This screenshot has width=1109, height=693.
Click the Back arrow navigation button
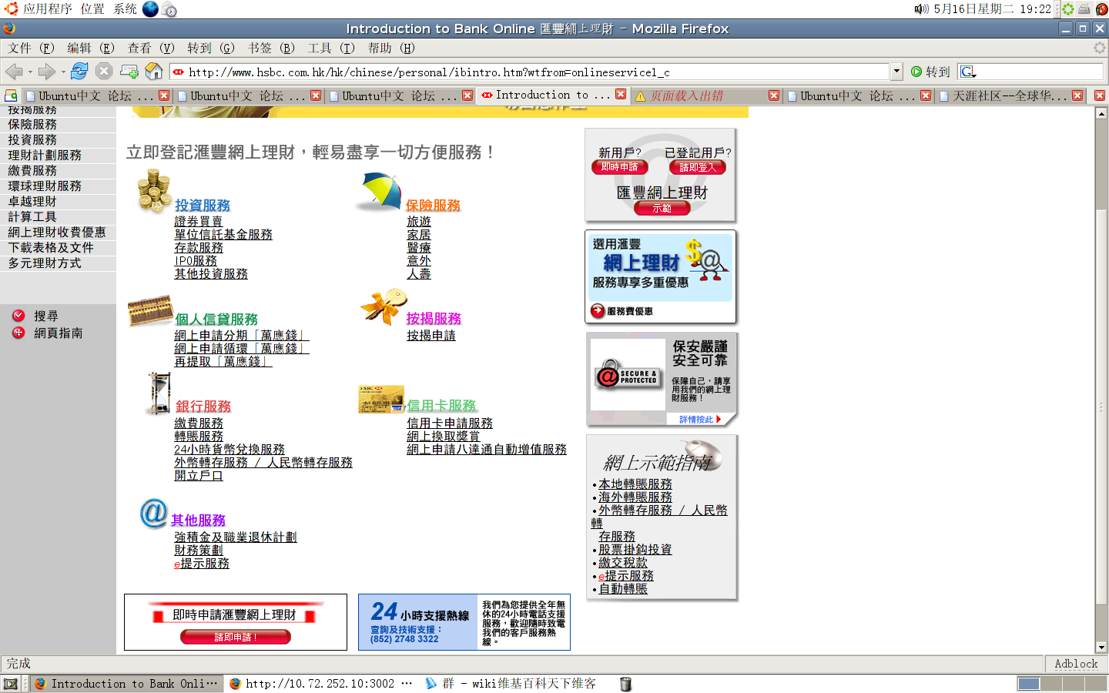coord(14,72)
